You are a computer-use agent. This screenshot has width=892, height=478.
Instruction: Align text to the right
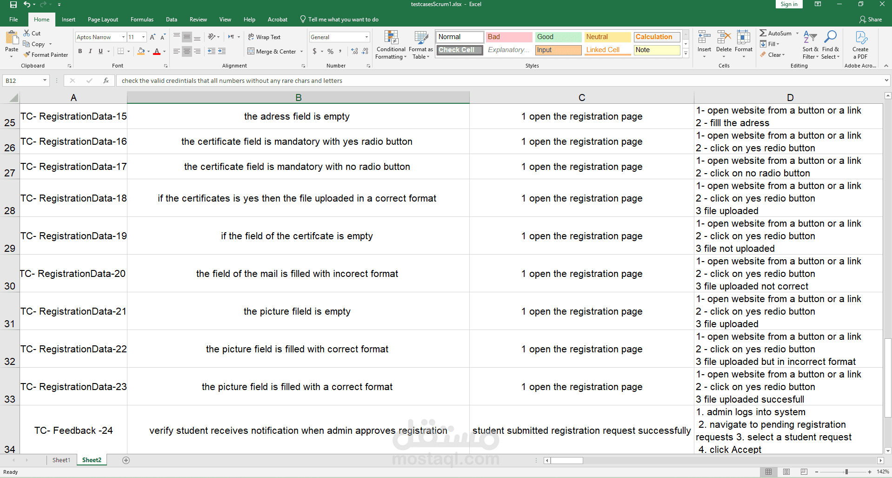197,51
